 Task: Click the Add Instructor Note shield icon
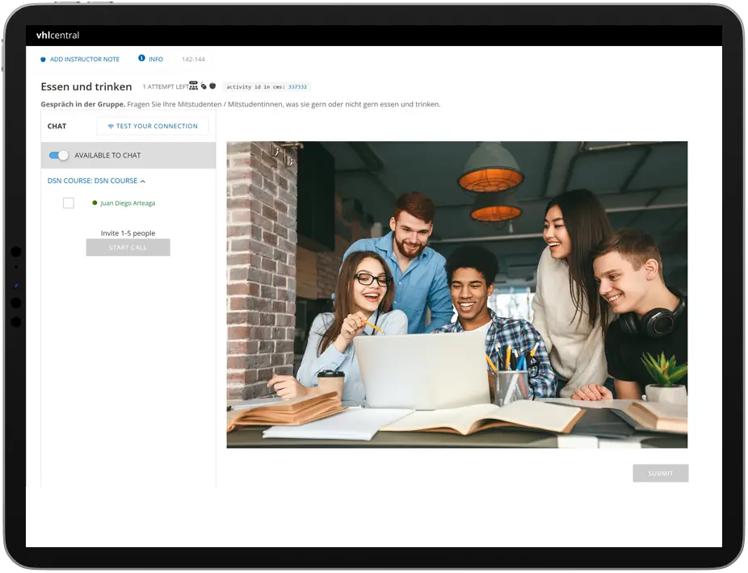[x=44, y=60]
